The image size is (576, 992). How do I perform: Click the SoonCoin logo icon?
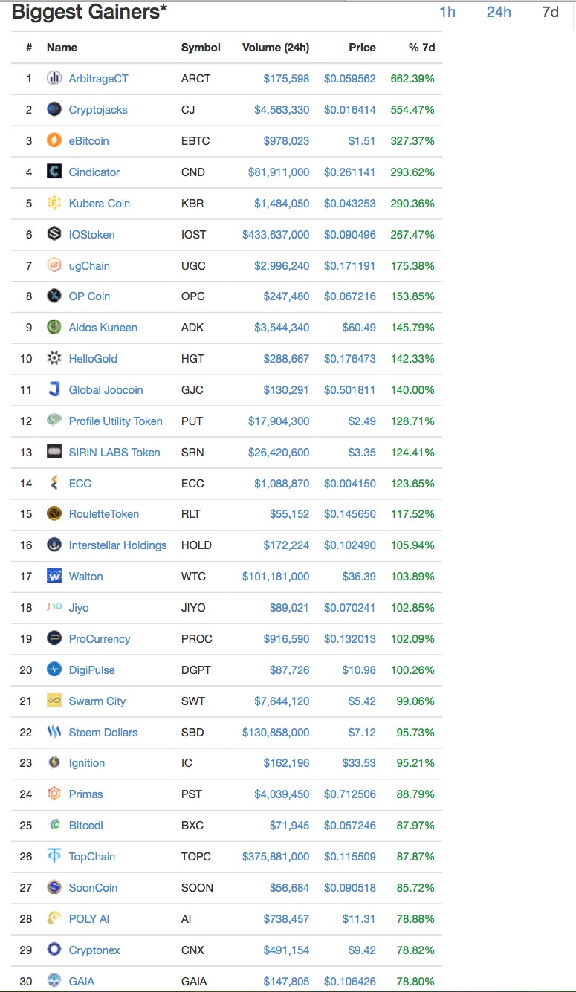pyautogui.click(x=54, y=887)
